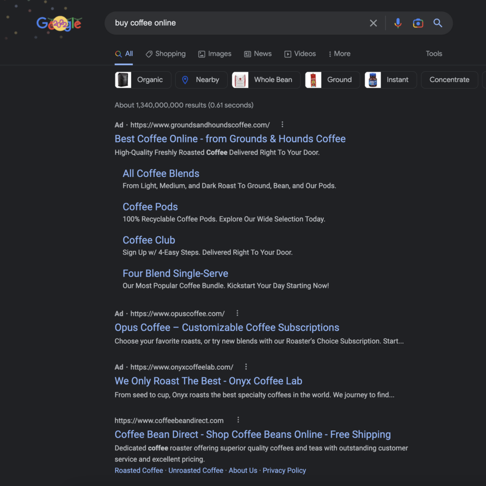Open the 'Four Blend Single-Serve' sitelink
Viewport: 486px width, 486px height.
[x=176, y=273]
